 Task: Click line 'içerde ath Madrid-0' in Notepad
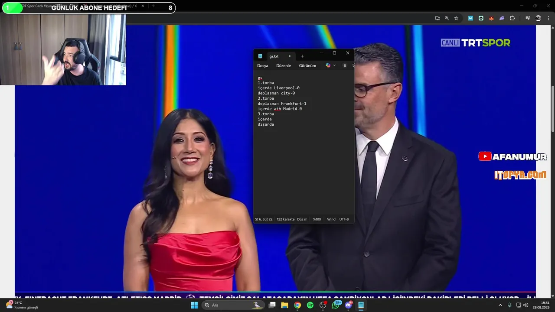(280, 109)
